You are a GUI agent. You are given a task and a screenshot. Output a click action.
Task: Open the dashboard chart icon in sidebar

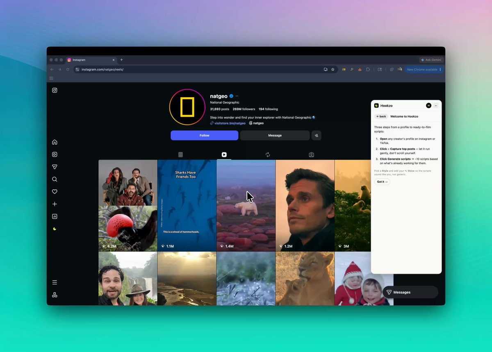(55, 216)
